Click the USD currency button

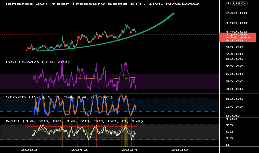tap(239, 3)
